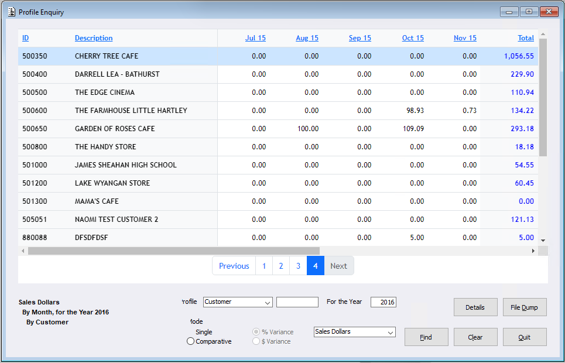565x363 pixels.
Task: Click the horizontal scrollbar left arrow
Action: (x=23, y=251)
